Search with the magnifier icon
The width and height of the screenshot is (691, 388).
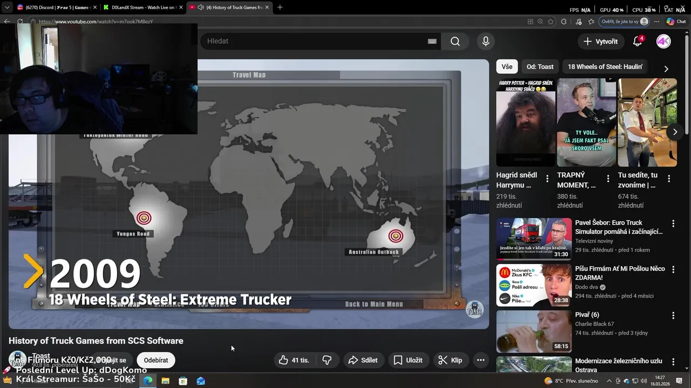(455, 41)
